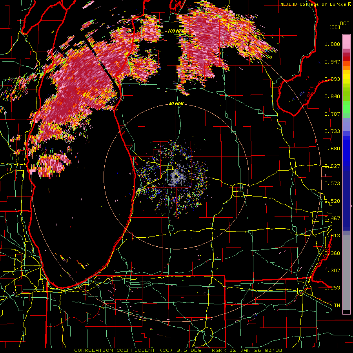353x353 pixels.
Task: Click the 0.253 color scale value
Action: [332, 288]
